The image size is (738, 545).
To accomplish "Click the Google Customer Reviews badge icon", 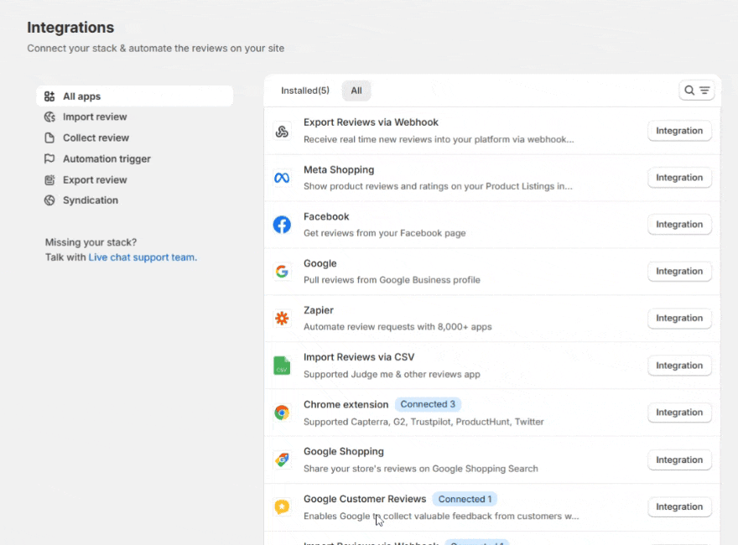I will (x=282, y=507).
